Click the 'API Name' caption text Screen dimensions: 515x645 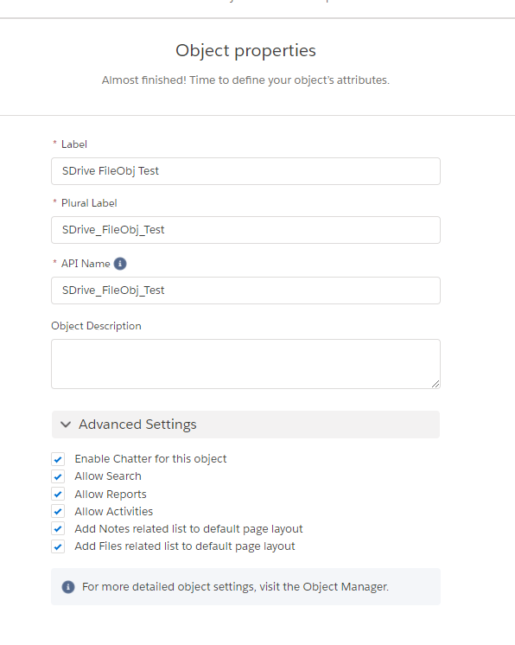[x=86, y=264]
